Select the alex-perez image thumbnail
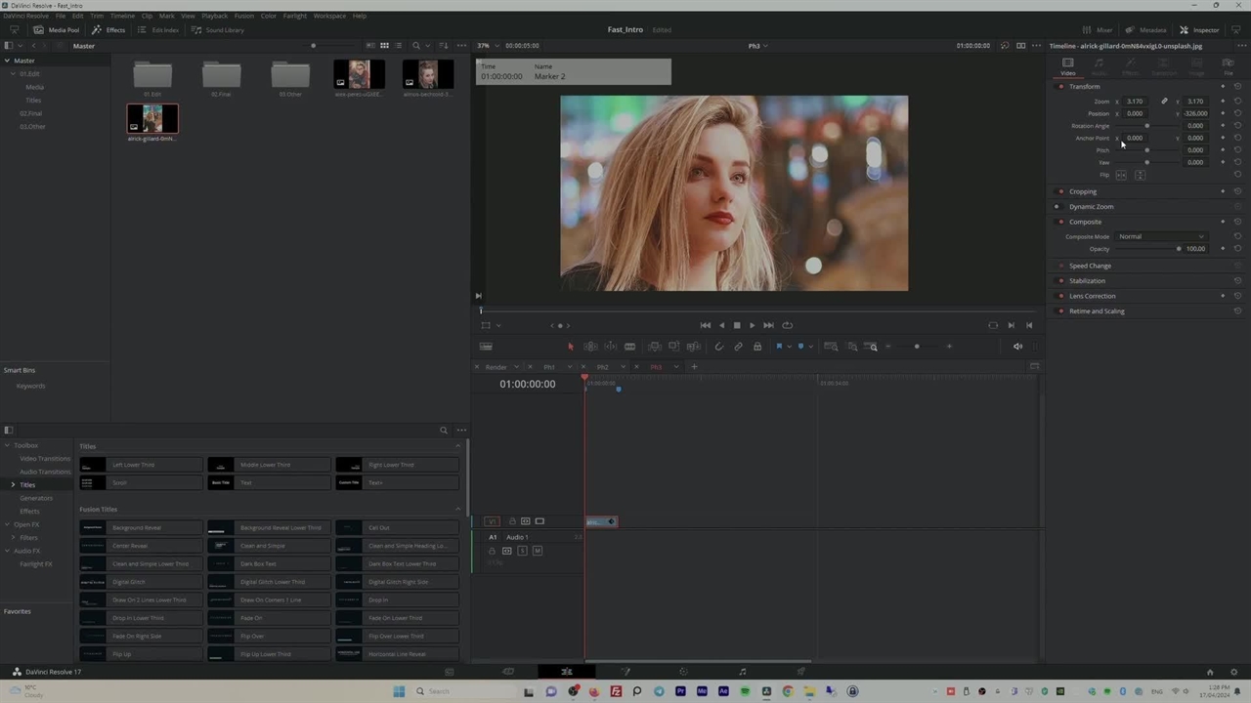 tap(359, 74)
